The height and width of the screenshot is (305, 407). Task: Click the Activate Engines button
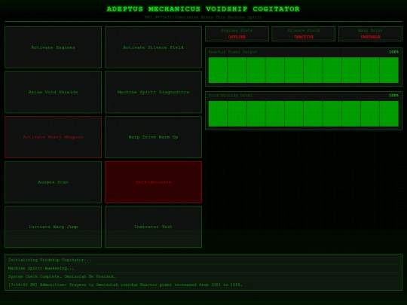point(53,47)
